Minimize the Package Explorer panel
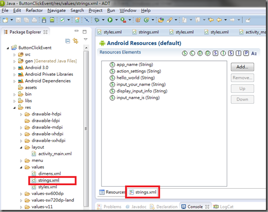Viewport: 268px width, 212px height. 77,31
